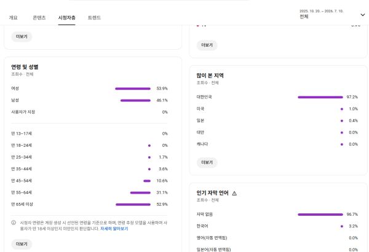The height and width of the screenshot is (252, 369).
Task: Click the 미국 row purple dot
Action: 342,109
